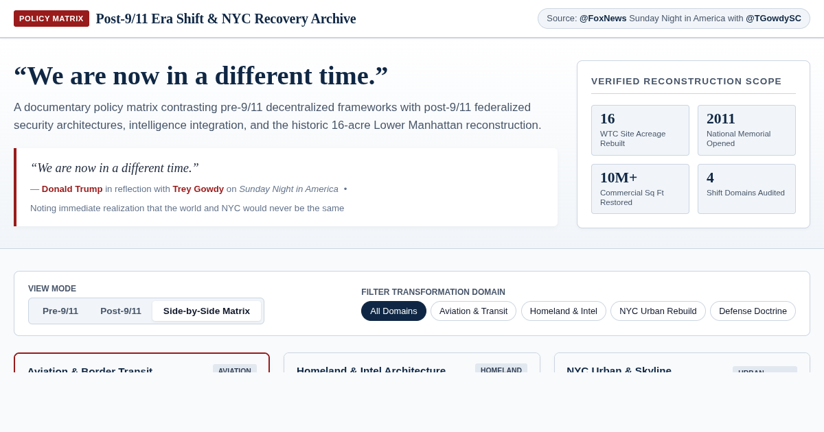Image resolution: width=824 pixels, height=432 pixels.
Task: Click the Fox News source pill
Action: click(674, 19)
